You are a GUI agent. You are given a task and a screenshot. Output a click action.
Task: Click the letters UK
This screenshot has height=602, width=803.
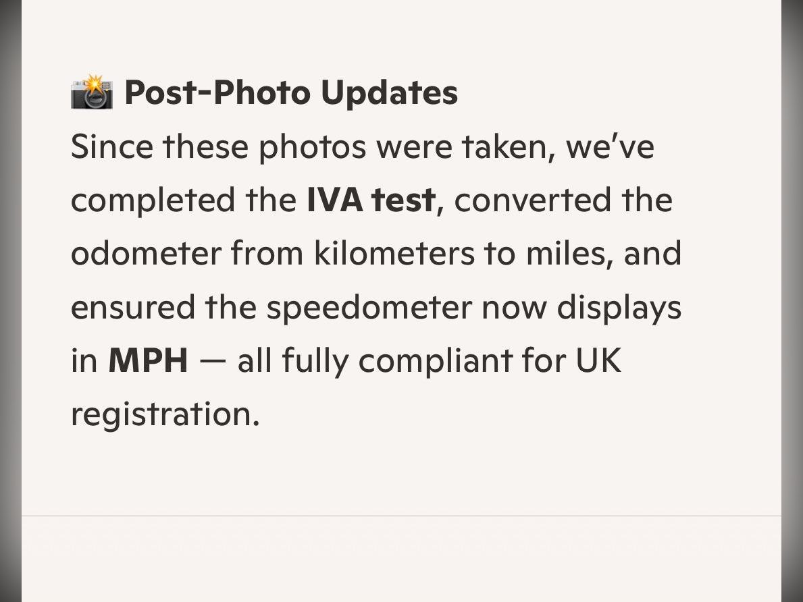click(x=598, y=360)
